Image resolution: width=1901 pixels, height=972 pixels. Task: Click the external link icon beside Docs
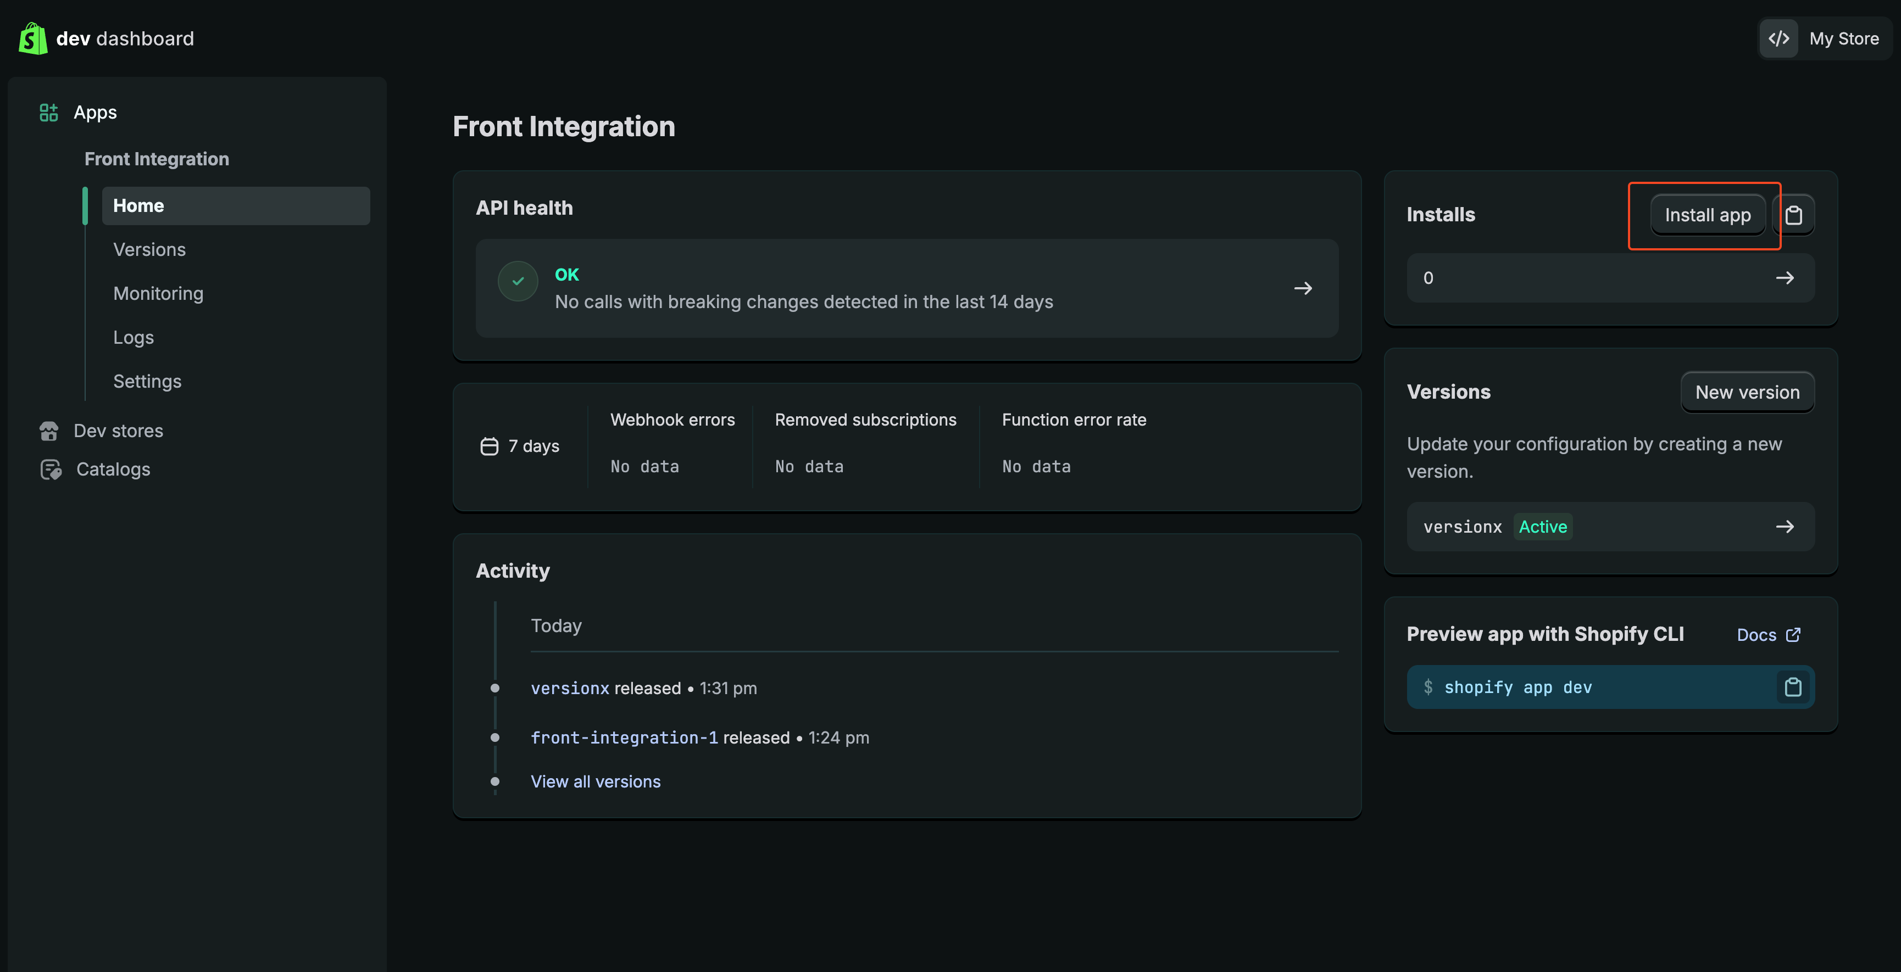(x=1793, y=635)
